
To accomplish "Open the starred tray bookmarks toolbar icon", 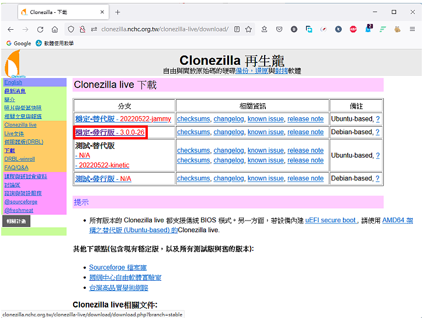I will [x=264, y=29].
